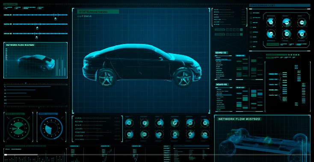Click downward triangle marker above bar list

26,83
